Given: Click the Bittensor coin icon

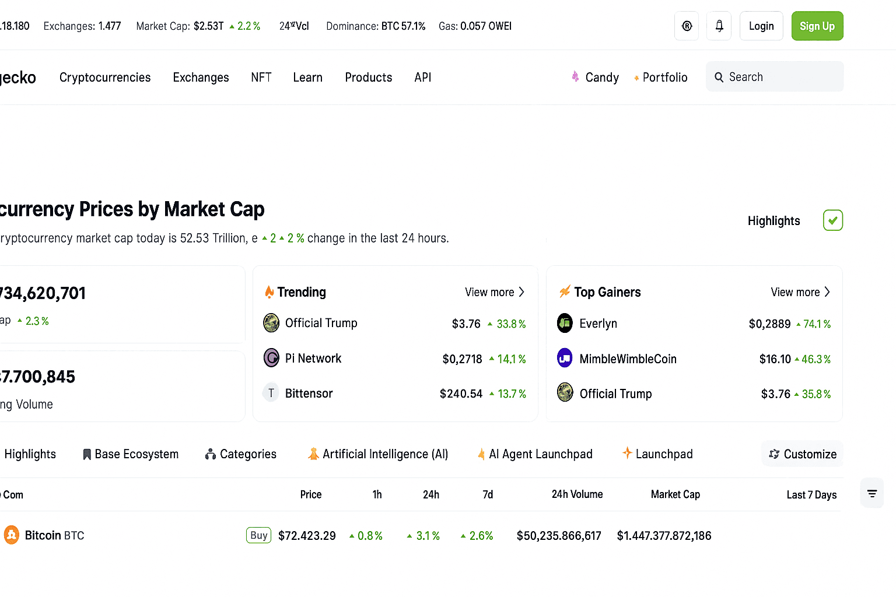Looking at the screenshot, I should (271, 393).
